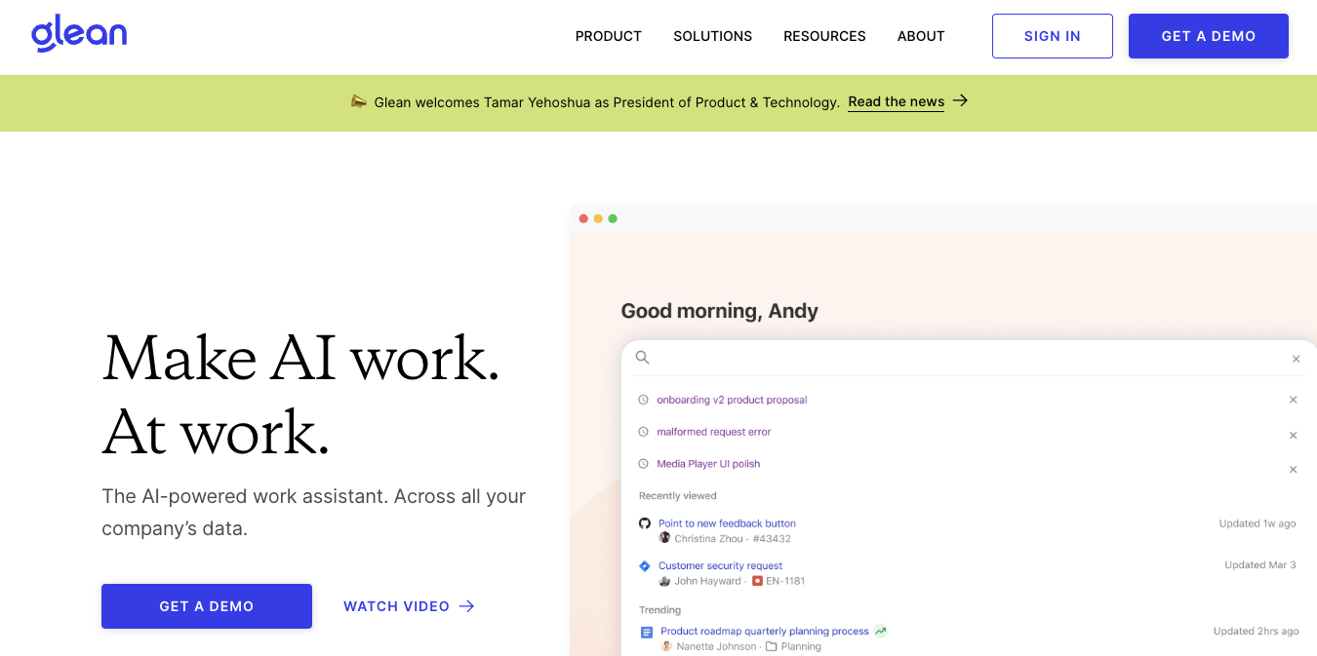Viewport: 1317px width, 656px height.
Task: Select malformed request error suggestion
Action: click(714, 432)
